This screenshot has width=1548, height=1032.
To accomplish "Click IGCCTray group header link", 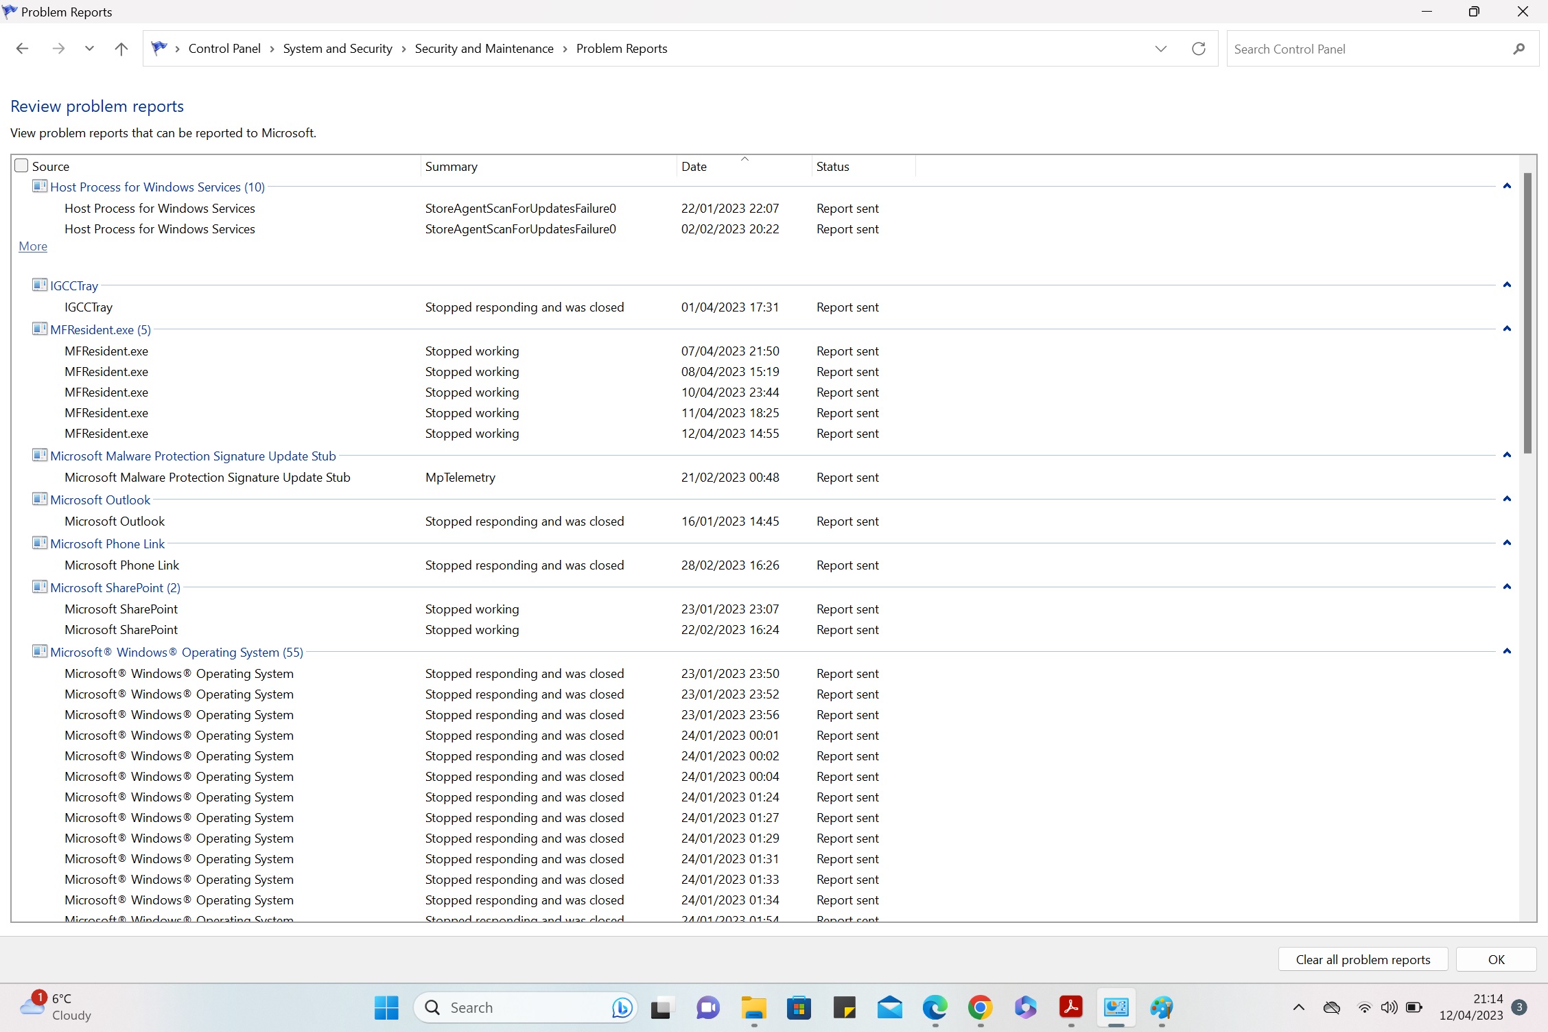I will coord(74,286).
